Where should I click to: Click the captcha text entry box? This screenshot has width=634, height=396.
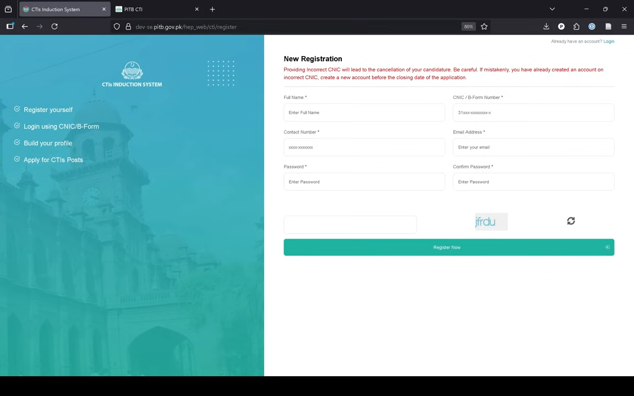pos(350,224)
